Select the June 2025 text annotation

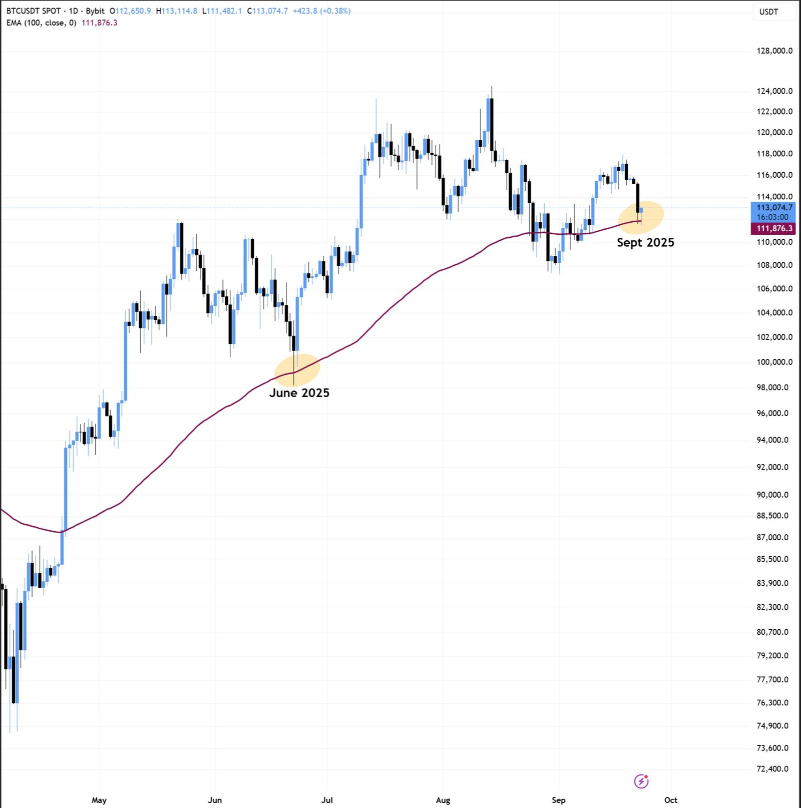click(x=299, y=393)
